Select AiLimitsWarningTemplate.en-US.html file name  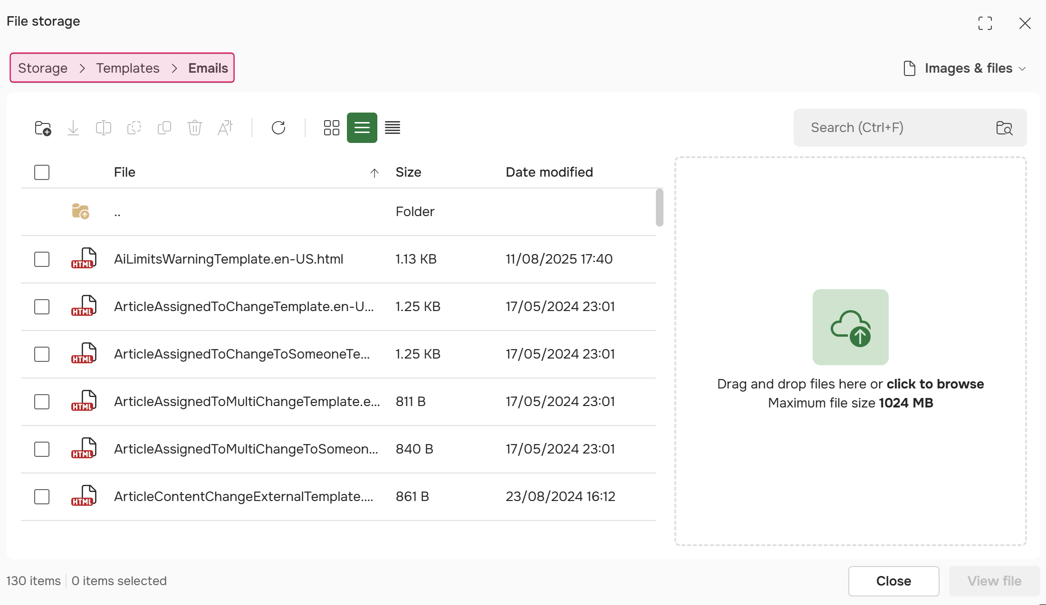[229, 259]
